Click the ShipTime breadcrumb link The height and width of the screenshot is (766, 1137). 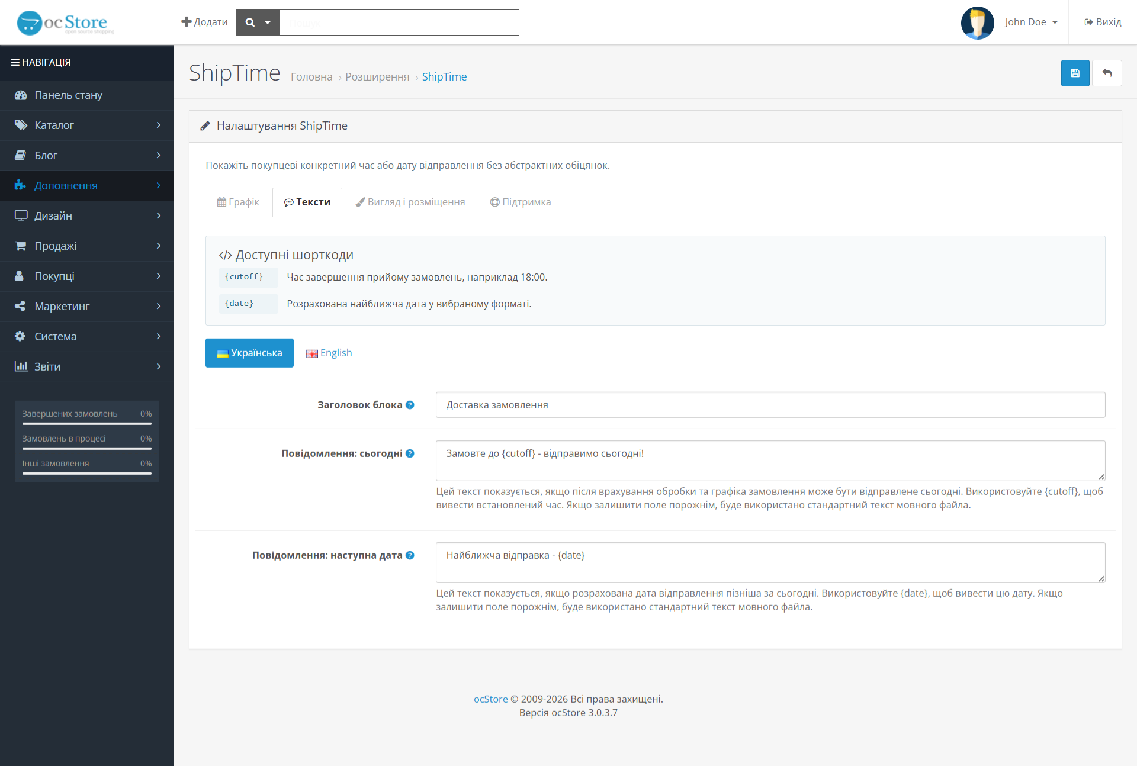point(444,77)
